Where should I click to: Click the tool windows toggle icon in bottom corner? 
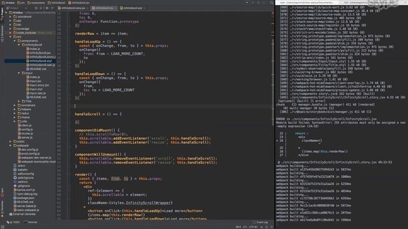3,227
